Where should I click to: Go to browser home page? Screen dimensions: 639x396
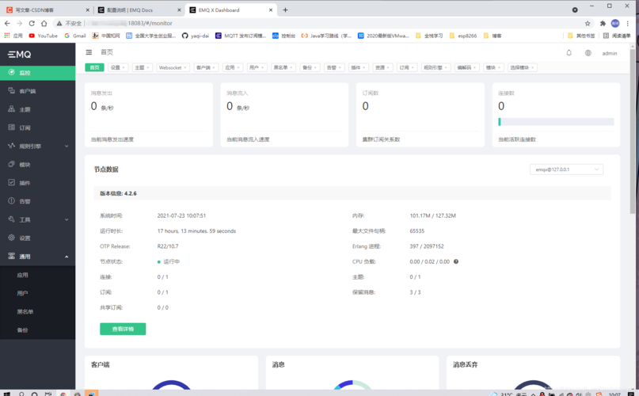[x=44, y=23]
